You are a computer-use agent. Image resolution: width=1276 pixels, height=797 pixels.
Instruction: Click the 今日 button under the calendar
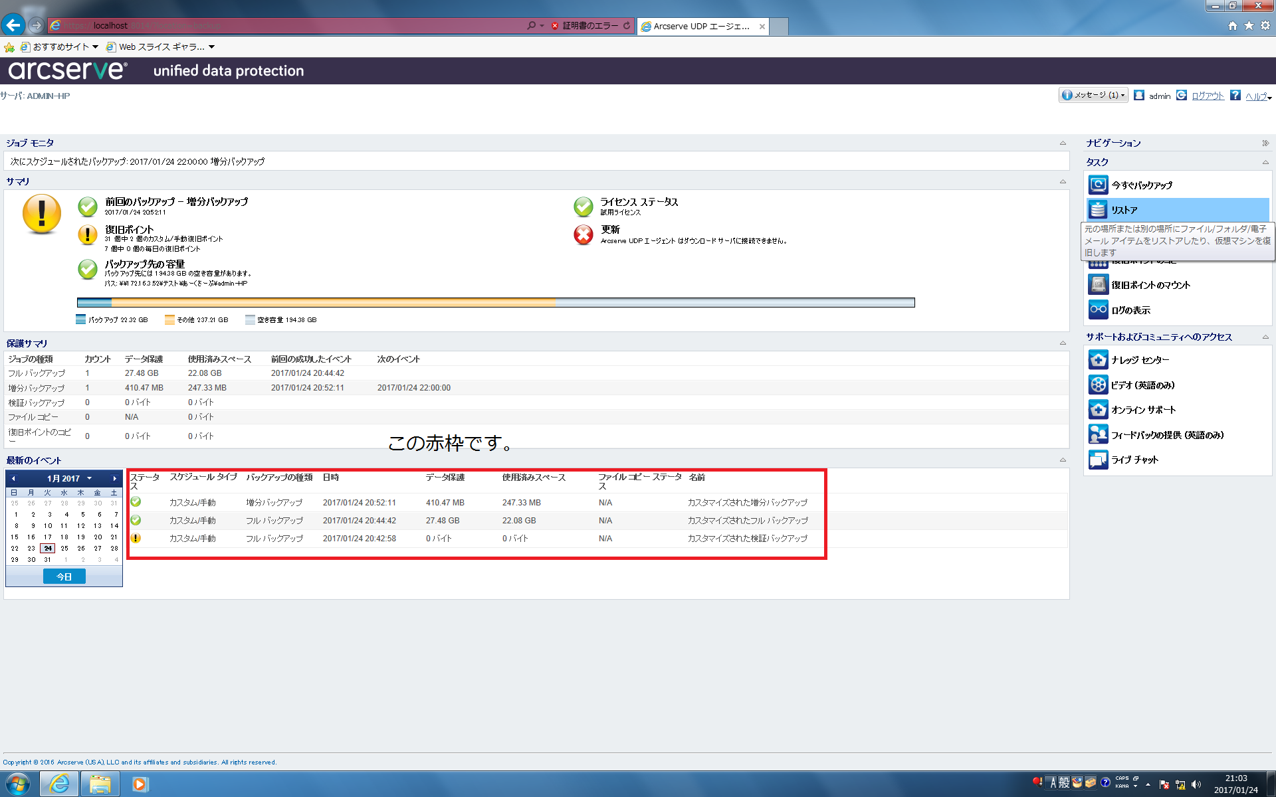pyautogui.click(x=64, y=576)
